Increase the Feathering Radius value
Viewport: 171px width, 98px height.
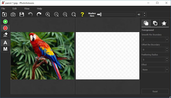(x=167, y=58)
